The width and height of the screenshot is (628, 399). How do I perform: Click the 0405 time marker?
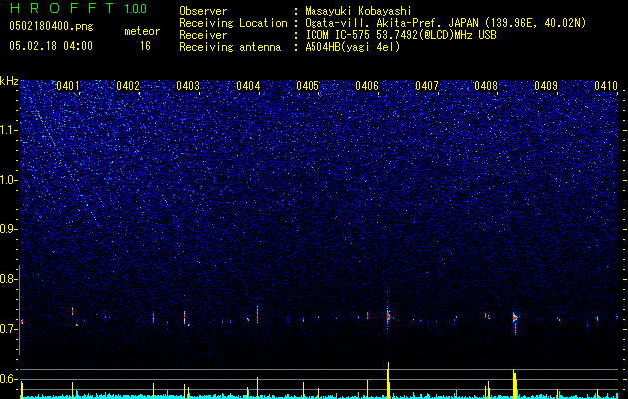click(x=308, y=86)
